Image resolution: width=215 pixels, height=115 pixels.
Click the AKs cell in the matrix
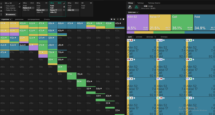(14, 25)
